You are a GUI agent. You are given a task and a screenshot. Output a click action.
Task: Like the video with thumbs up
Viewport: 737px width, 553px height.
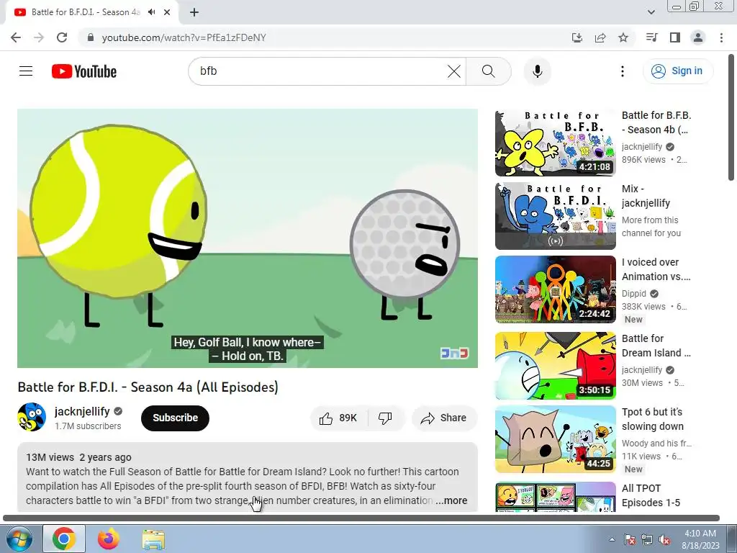pyautogui.click(x=339, y=418)
